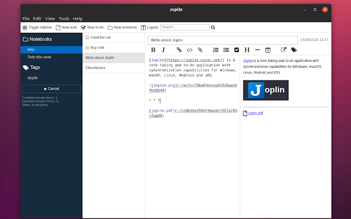Insert code block with the </> icon
This screenshot has height=219, width=351.
[190, 50]
